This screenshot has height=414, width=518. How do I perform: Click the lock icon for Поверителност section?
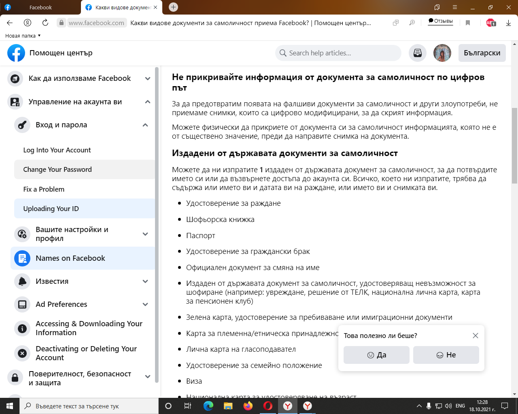(15, 378)
